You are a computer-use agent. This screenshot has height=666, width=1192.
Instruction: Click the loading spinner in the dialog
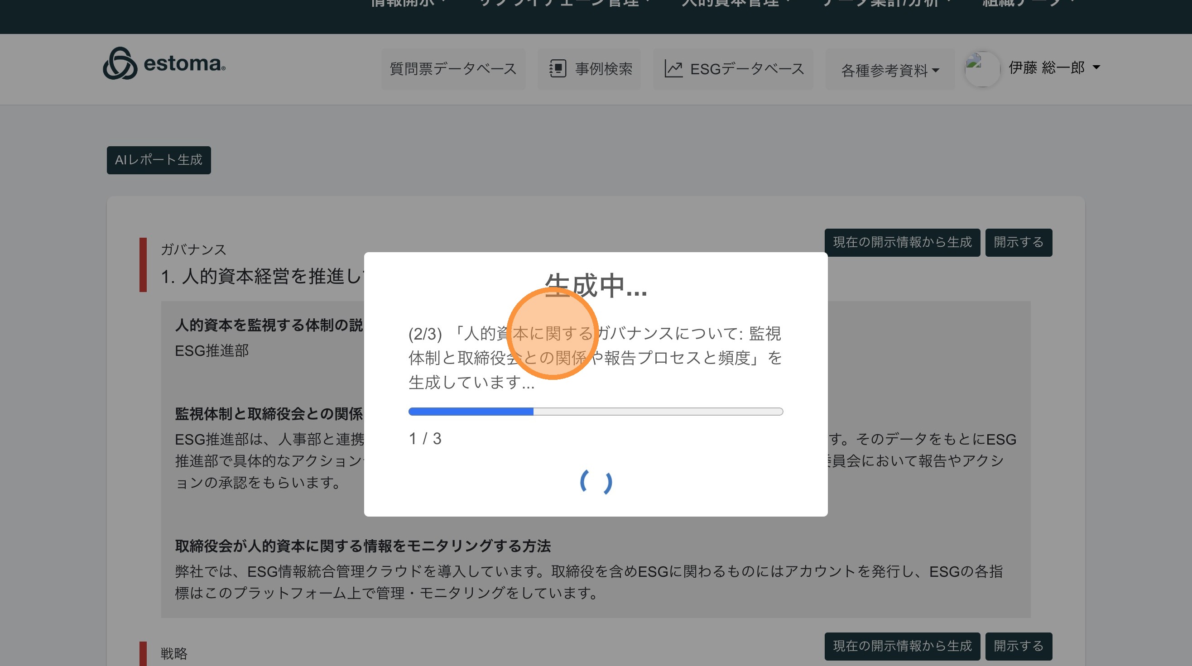tap(596, 482)
